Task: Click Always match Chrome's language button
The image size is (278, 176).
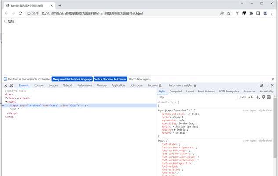Action: point(72,79)
